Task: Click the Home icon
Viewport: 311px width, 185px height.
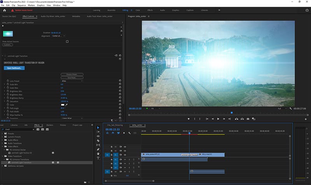Action: [5, 10]
